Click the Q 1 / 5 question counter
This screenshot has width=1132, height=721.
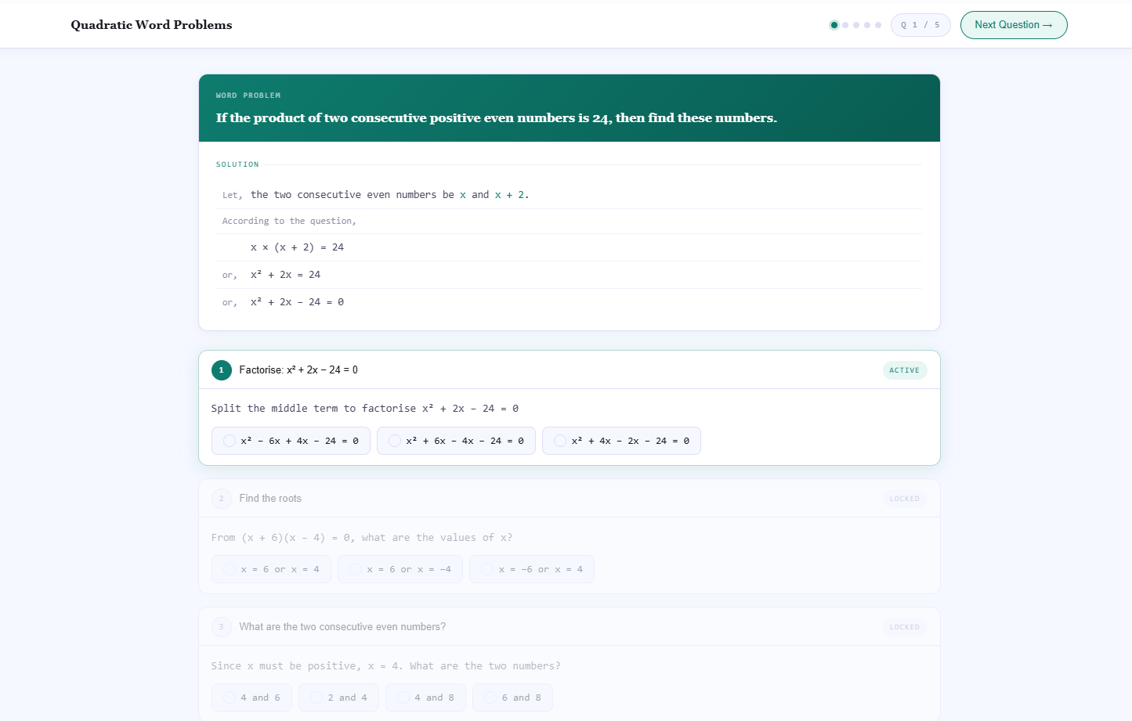click(920, 25)
